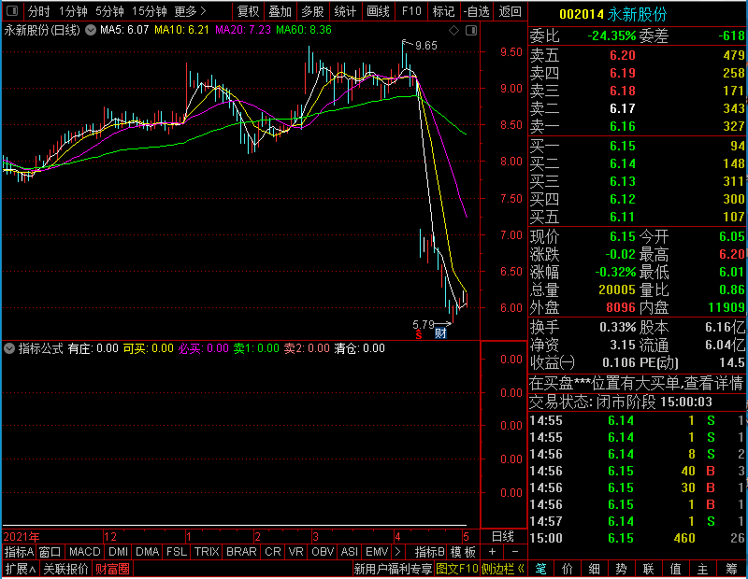The image size is (748, 579).
Task: Apply the MACD indicator
Action: tap(84, 552)
